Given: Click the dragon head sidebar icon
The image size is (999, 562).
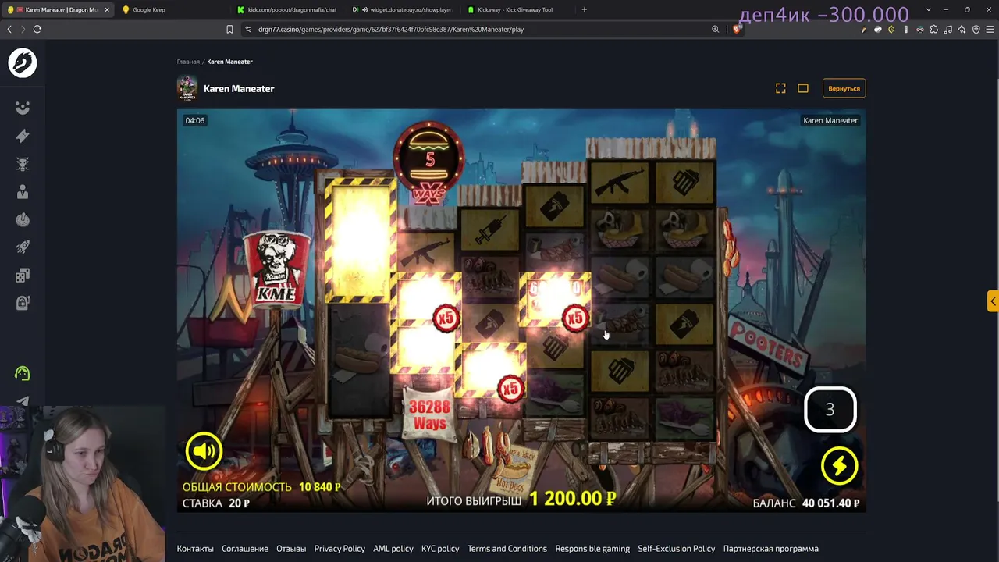Looking at the screenshot, I should click(x=23, y=164).
